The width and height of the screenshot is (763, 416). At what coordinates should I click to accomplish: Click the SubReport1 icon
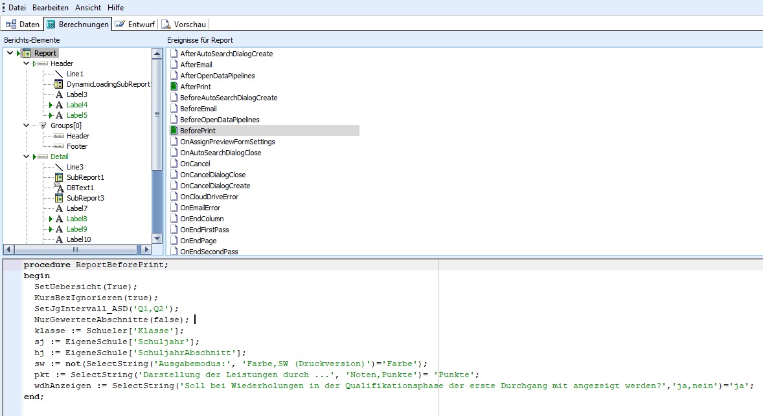click(58, 177)
